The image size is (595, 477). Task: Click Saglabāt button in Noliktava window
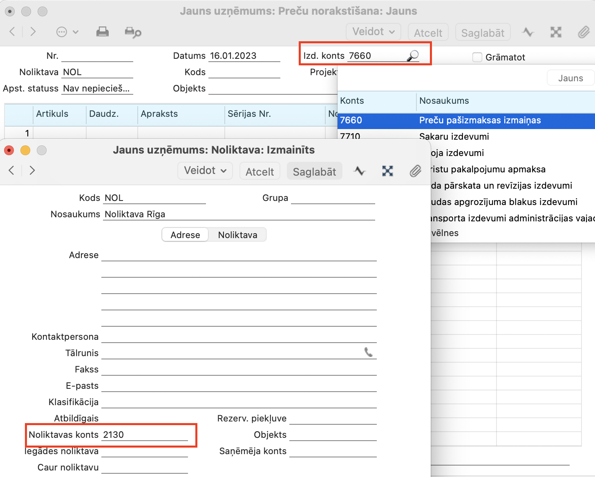(x=314, y=172)
